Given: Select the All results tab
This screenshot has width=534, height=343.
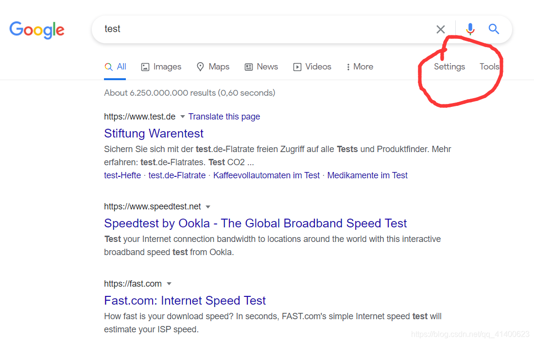Looking at the screenshot, I should tap(115, 67).
